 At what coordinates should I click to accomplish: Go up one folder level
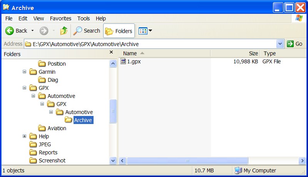click(x=64, y=31)
